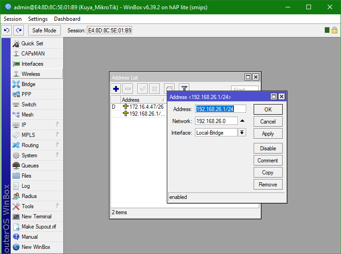Click the Network field 192.168.26.0

tap(216, 121)
